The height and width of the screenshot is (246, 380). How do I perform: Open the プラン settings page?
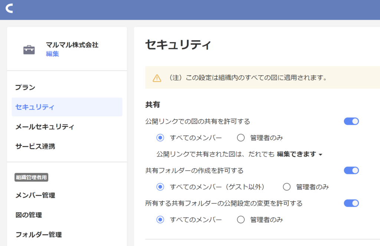point(25,88)
